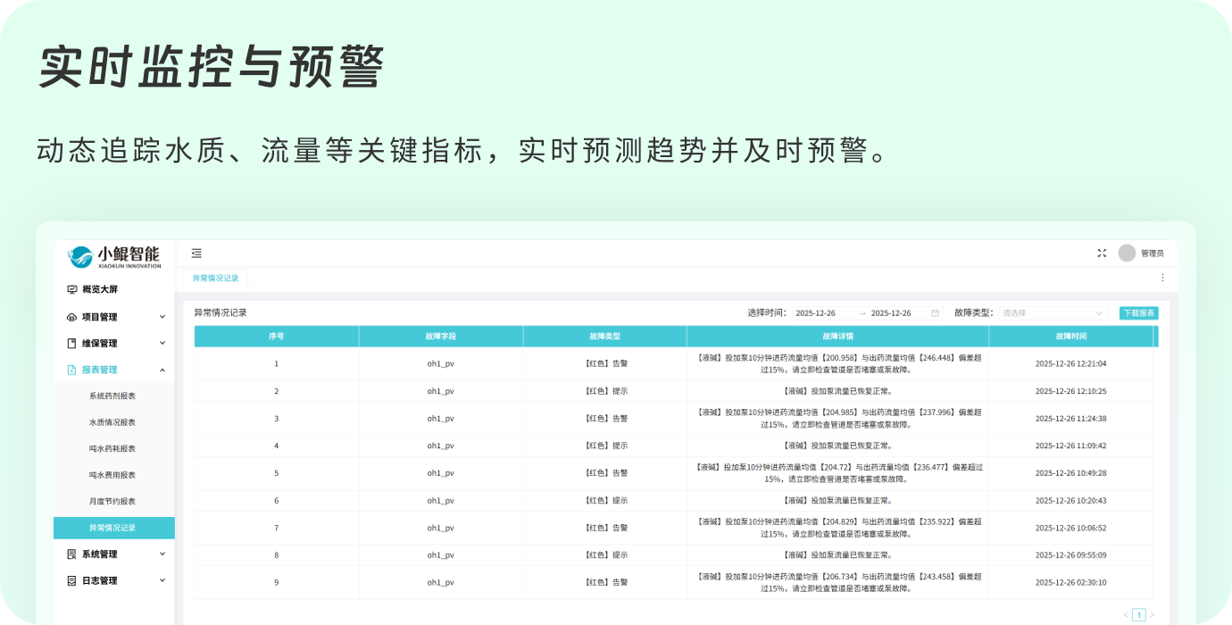Enter fullscreen using the expand icon
The width and height of the screenshot is (1232, 625).
1102,254
